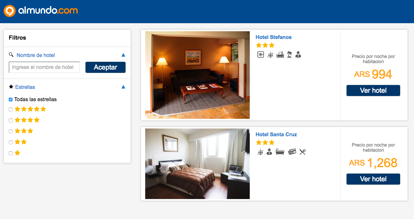
Task: Collapse the Estrellas filter section arrow
Action: (x=123, y=87)
